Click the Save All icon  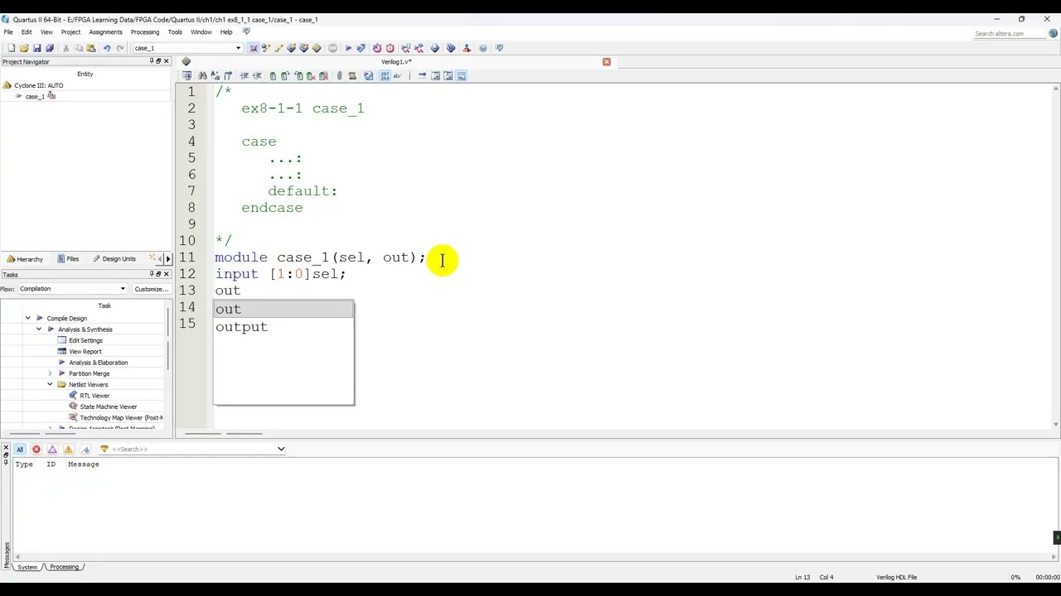pyautogui.click(x=49, y=48)
